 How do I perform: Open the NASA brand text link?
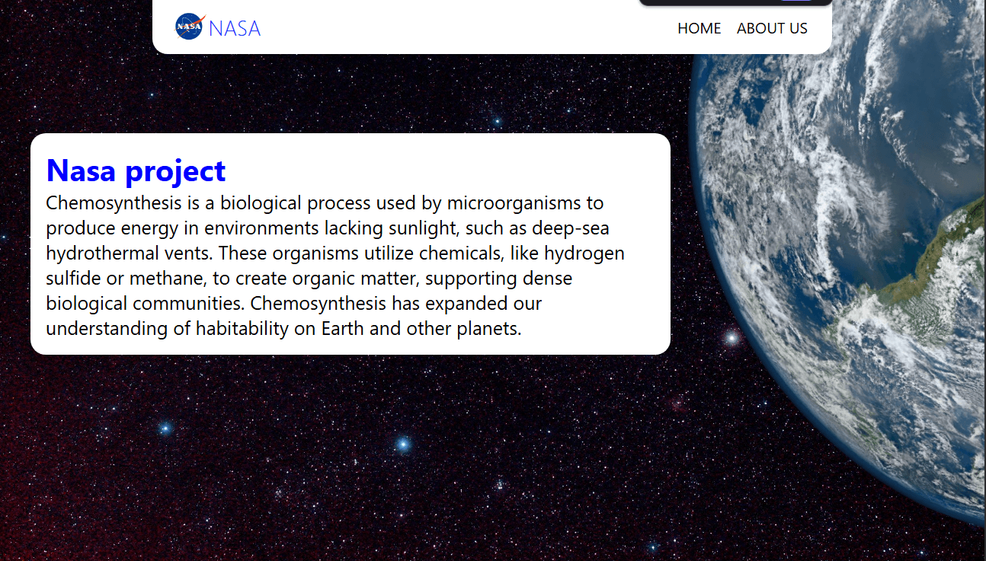click(235, 29)
